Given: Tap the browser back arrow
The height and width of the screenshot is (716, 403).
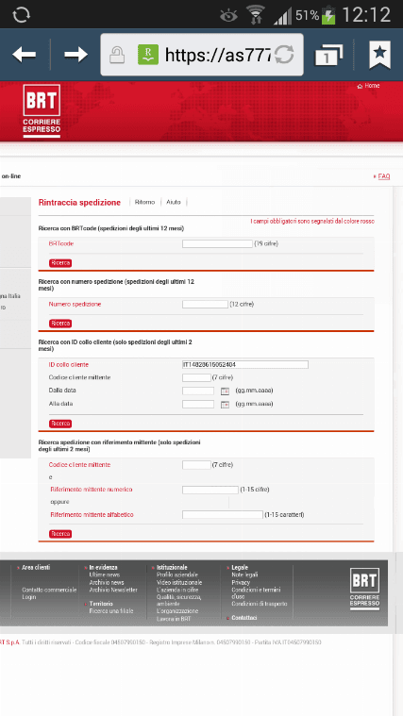Looking at the screenshot, I should pyautogui.click(x=25, y=55).
